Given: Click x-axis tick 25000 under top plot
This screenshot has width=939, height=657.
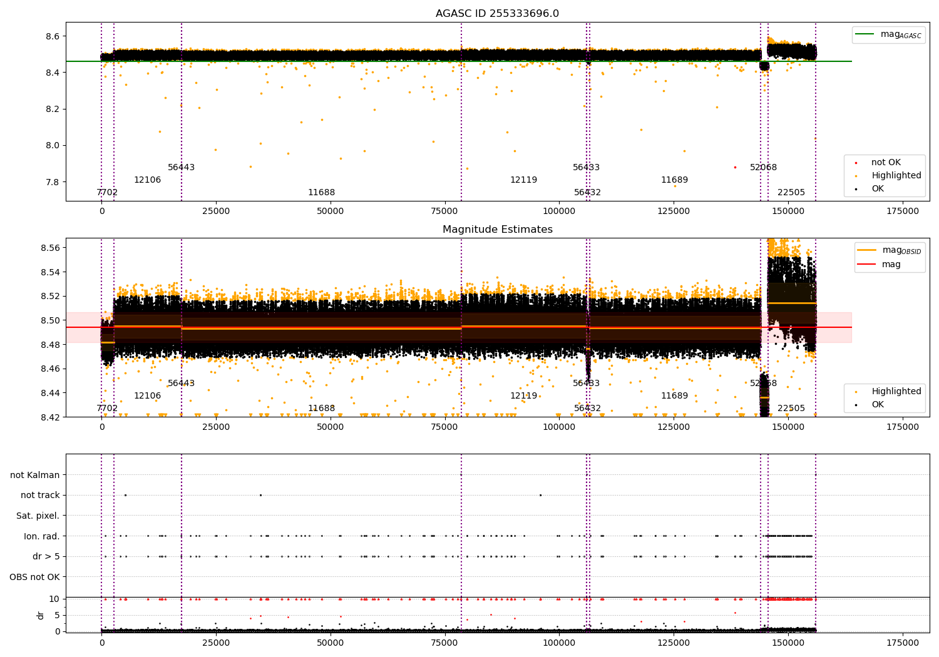Looking at the screenshot, I should (x=216, y=211).
